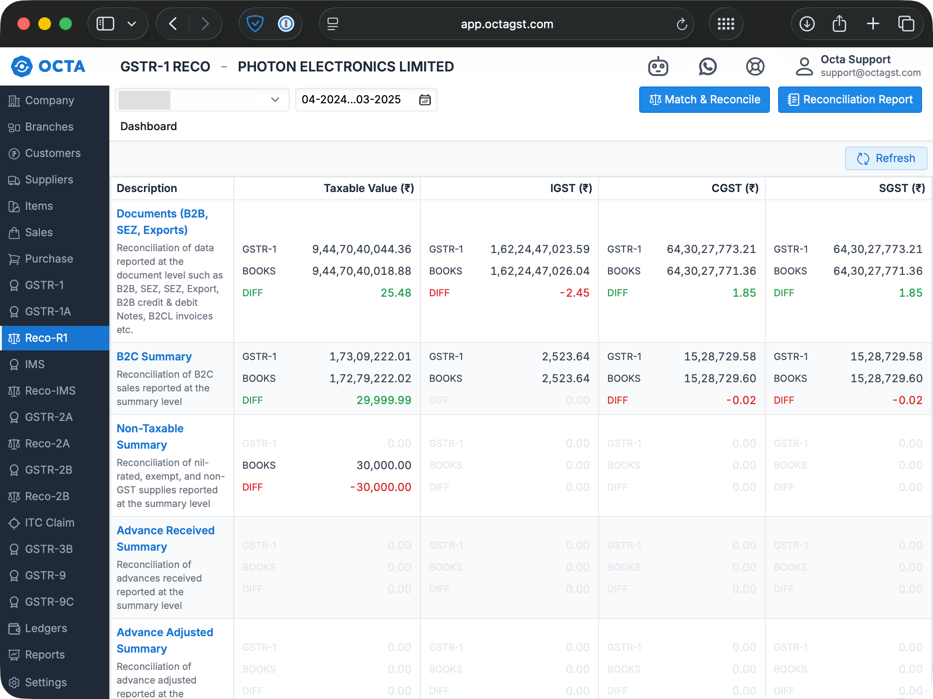Click the WhatsApp support icon
This screenshot has height=699, width=933.
(x=707, y=67)
